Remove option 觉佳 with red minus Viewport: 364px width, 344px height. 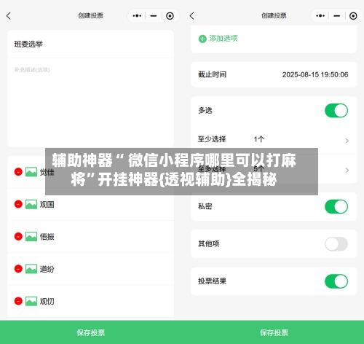(18, 172)
